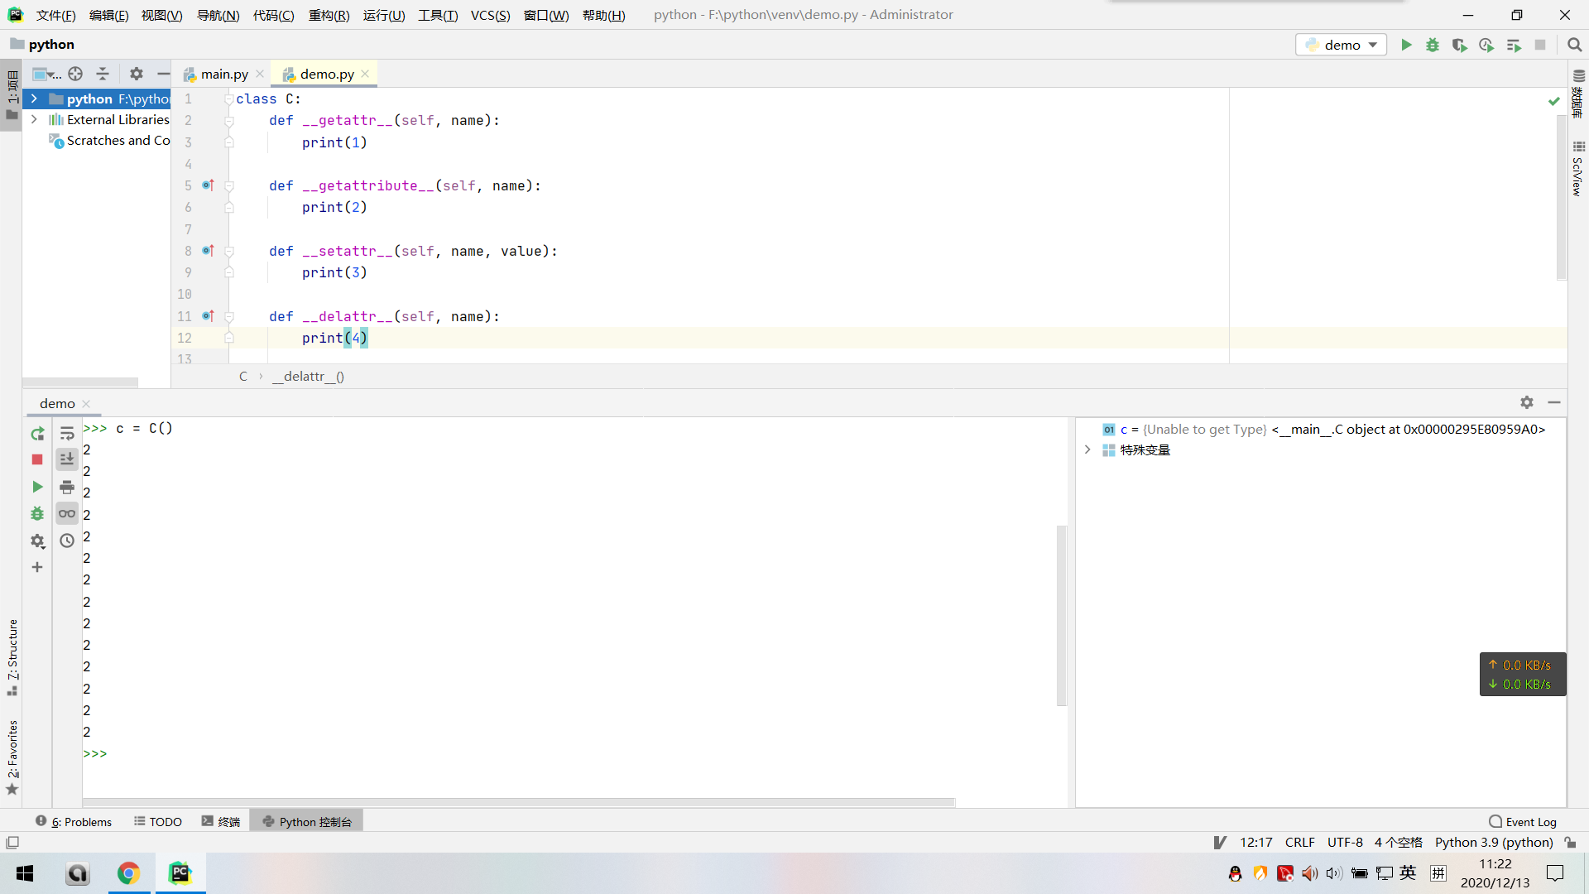Open the demo run configuration dropdown

tap(1341, 45)
